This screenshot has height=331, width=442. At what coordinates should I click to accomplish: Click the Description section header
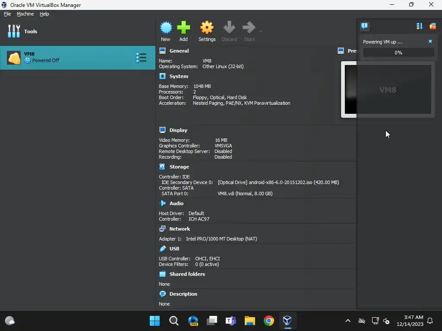pyautogui.click(x=183, y=294)
